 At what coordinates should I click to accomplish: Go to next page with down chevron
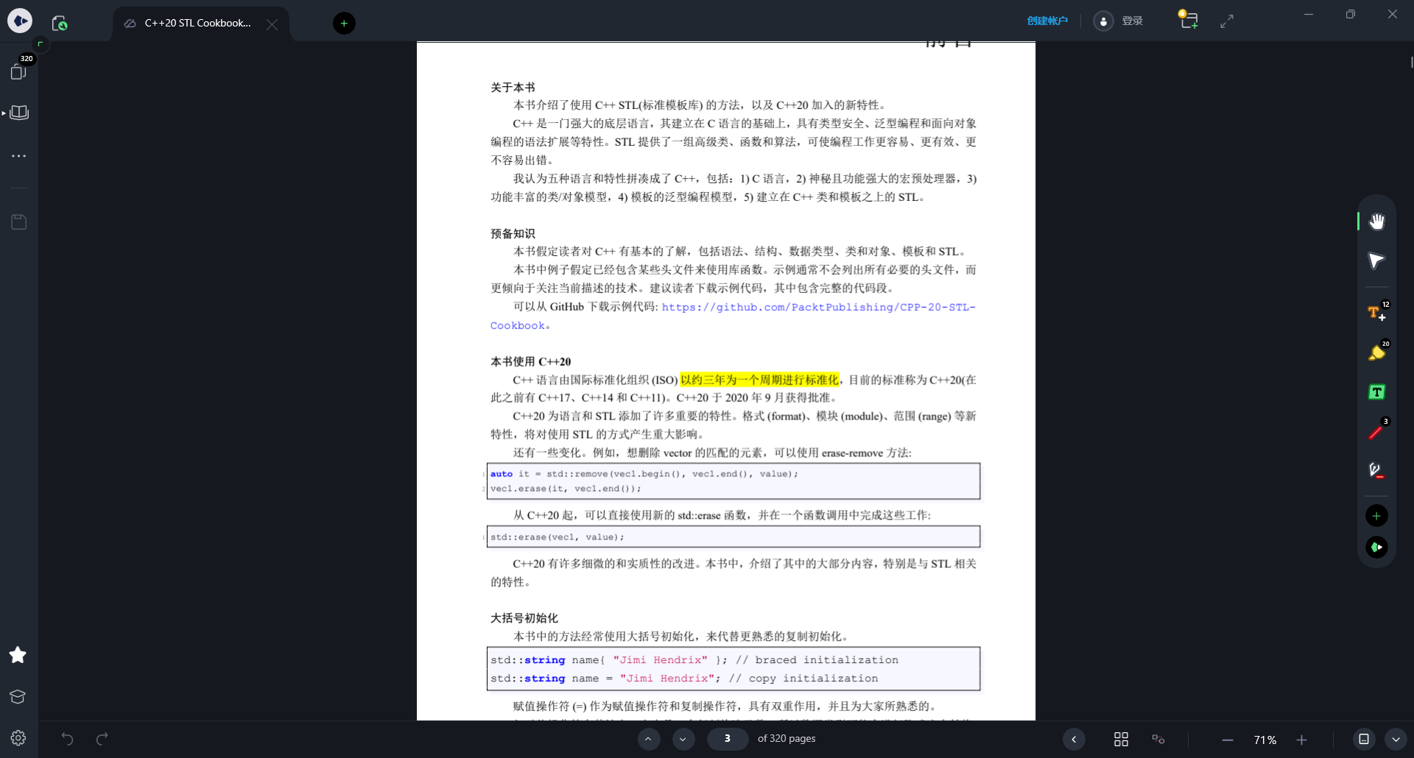(683, 739)
